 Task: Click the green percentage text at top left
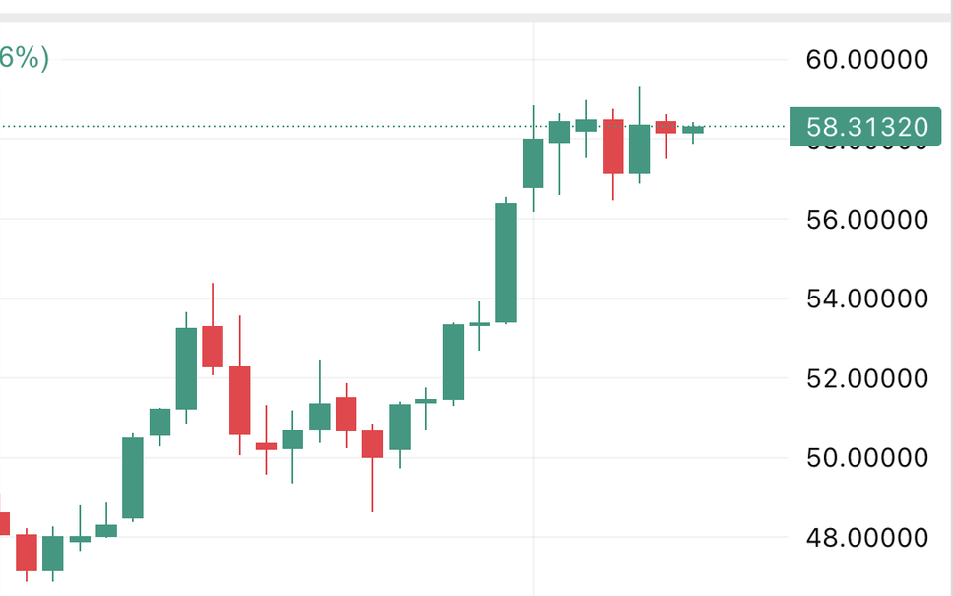coord(23,59)
